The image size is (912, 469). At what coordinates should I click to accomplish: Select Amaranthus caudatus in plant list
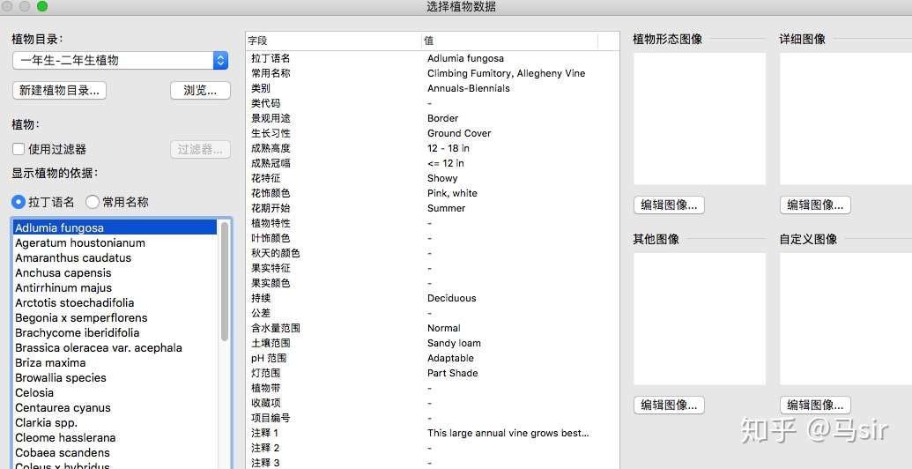tap(115, 257)
